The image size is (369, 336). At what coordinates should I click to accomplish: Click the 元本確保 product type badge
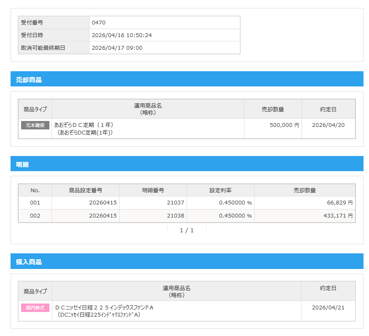pyautogui.click(x=35, y=125)
